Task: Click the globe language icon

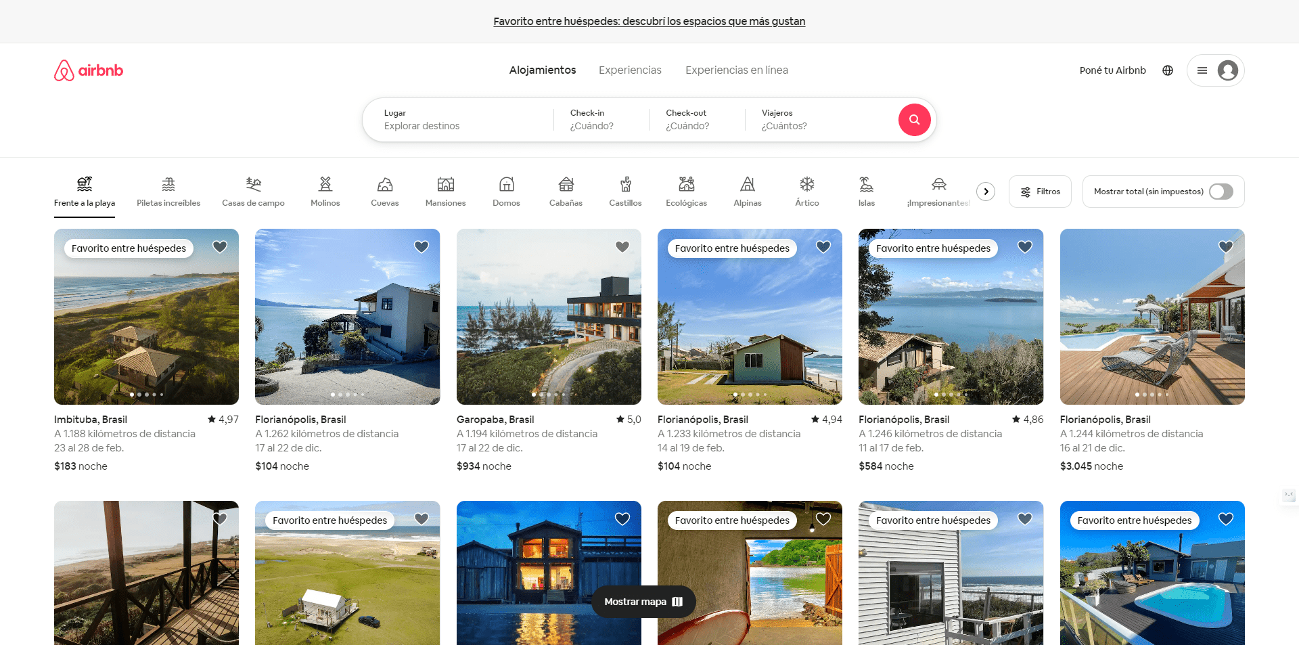Action: click(x=1168, y=70)
